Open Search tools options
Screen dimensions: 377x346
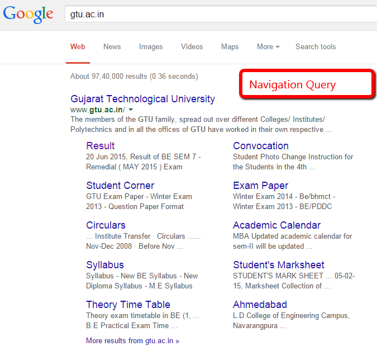coord(316,47)
